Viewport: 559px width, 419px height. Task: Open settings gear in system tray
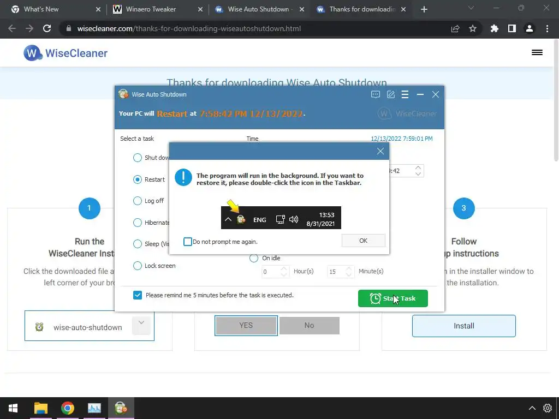click(x=548, y=408)
